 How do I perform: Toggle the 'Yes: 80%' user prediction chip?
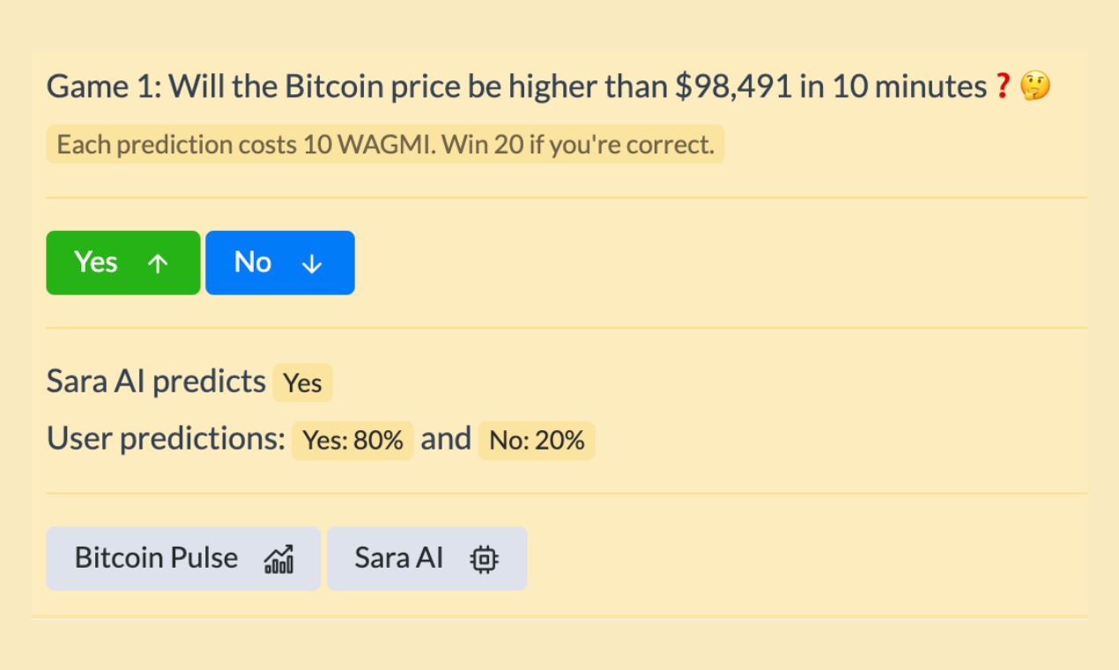tap(352, 440)
